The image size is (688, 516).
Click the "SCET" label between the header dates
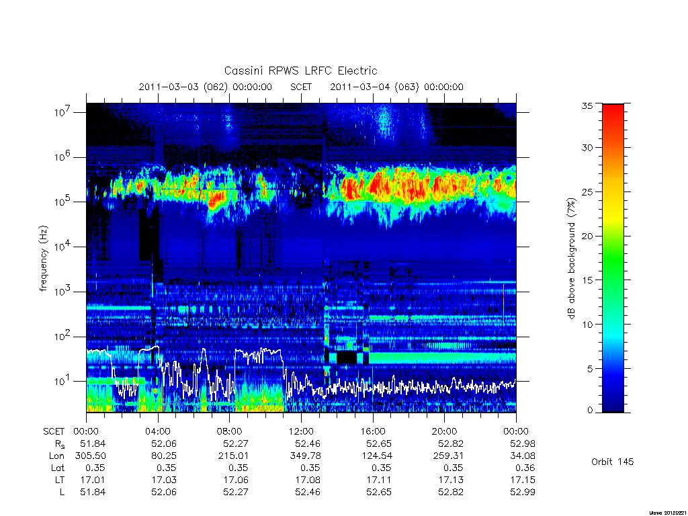[301, 87]
